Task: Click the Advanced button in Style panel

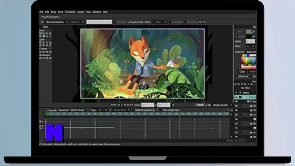Action: tap(243, 77)
